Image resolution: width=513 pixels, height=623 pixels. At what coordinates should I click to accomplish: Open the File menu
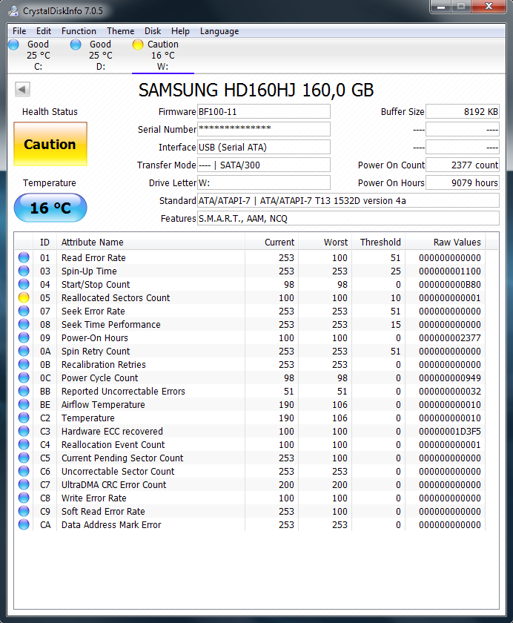coord(19,31)
